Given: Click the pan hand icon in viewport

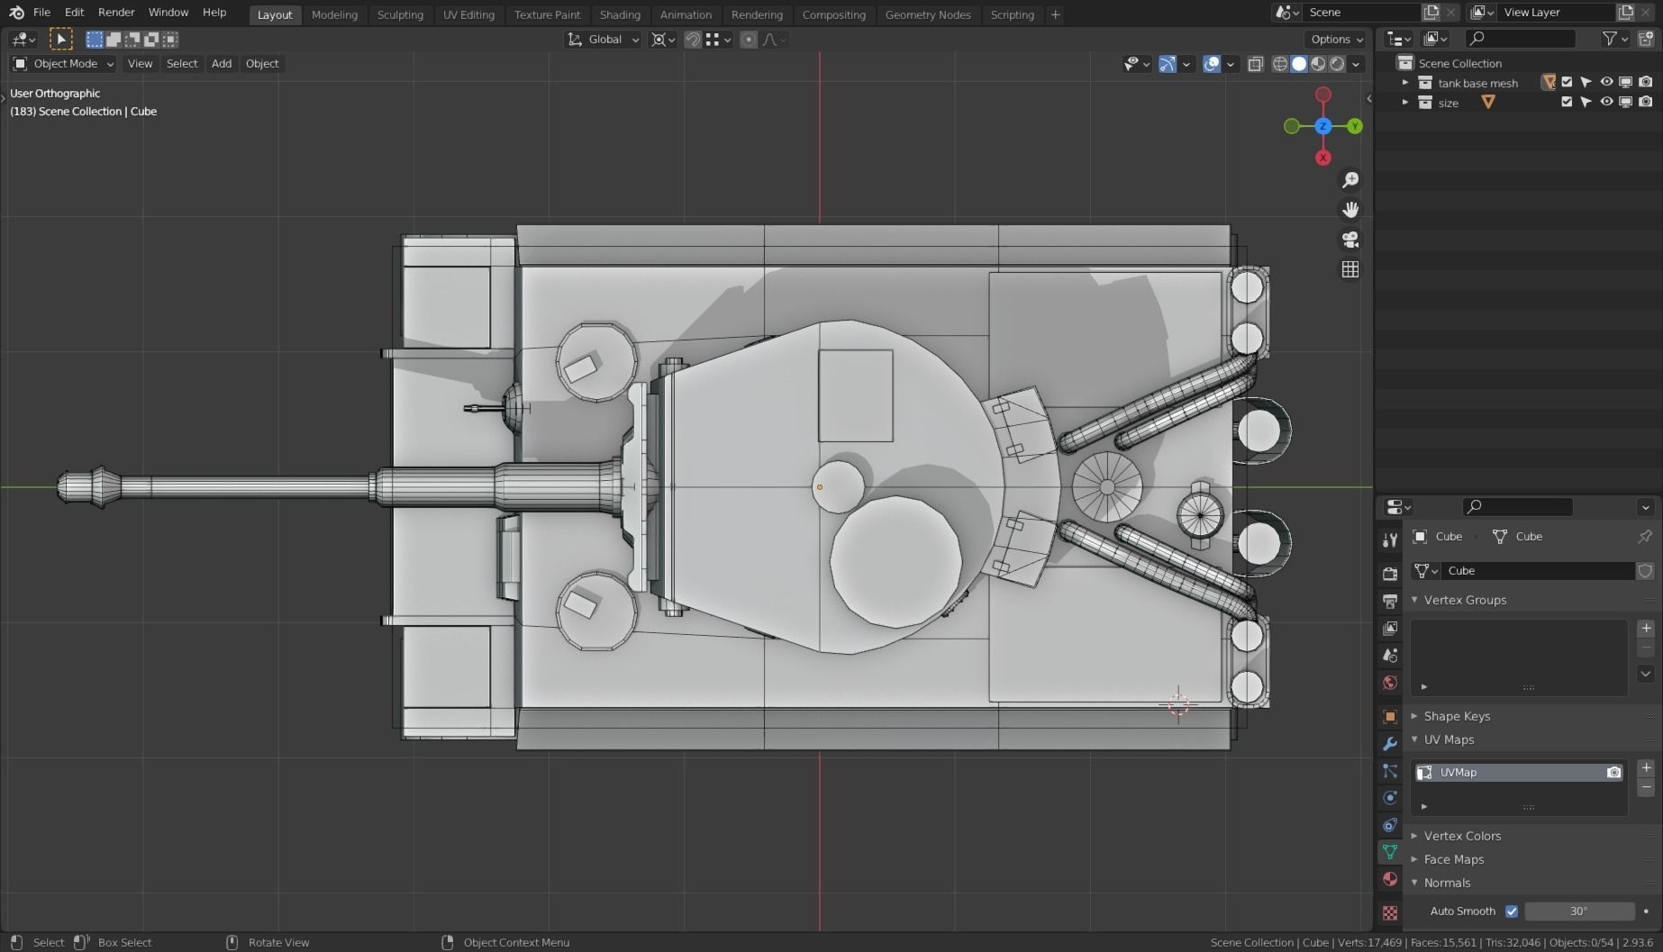Looking at the screenshot, I should pyautogui.click(x=1349, y=210).
